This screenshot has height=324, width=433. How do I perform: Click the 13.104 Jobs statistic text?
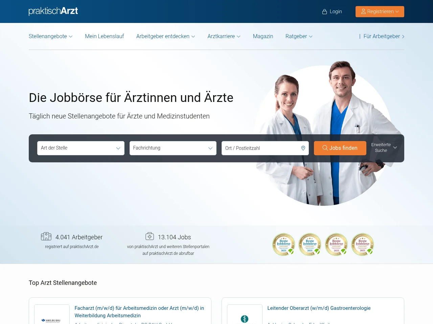(174, 237)
